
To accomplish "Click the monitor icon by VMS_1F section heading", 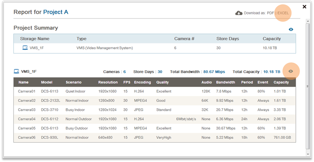I will pos(16,71).
